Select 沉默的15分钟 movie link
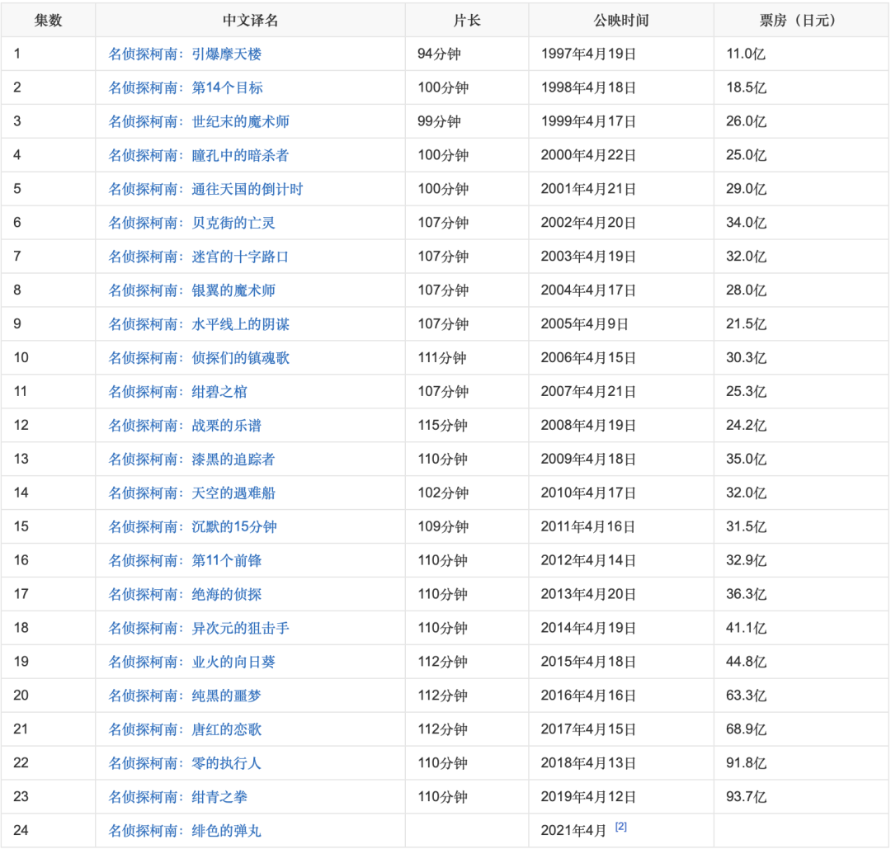This screenshot has width=891, height=849. pyautogui.click(x=192, y=528)
